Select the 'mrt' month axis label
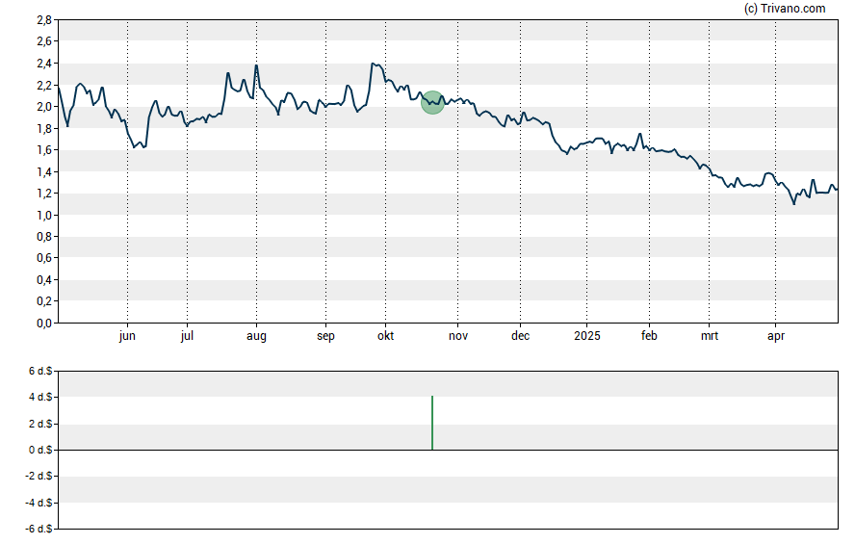 710,336
